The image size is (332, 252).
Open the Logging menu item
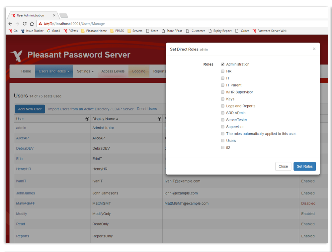point(138,71)
